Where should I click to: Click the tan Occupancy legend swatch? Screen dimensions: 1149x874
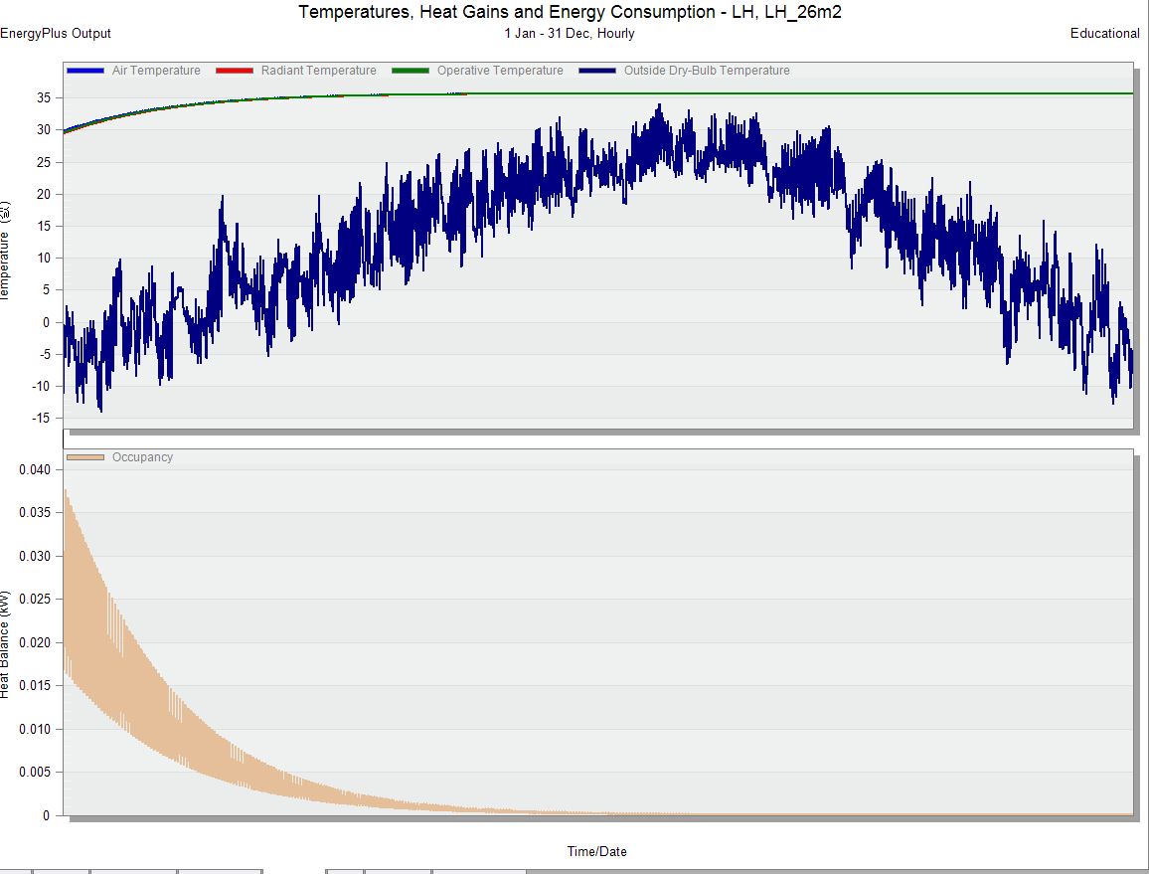[x=85, y=457]
